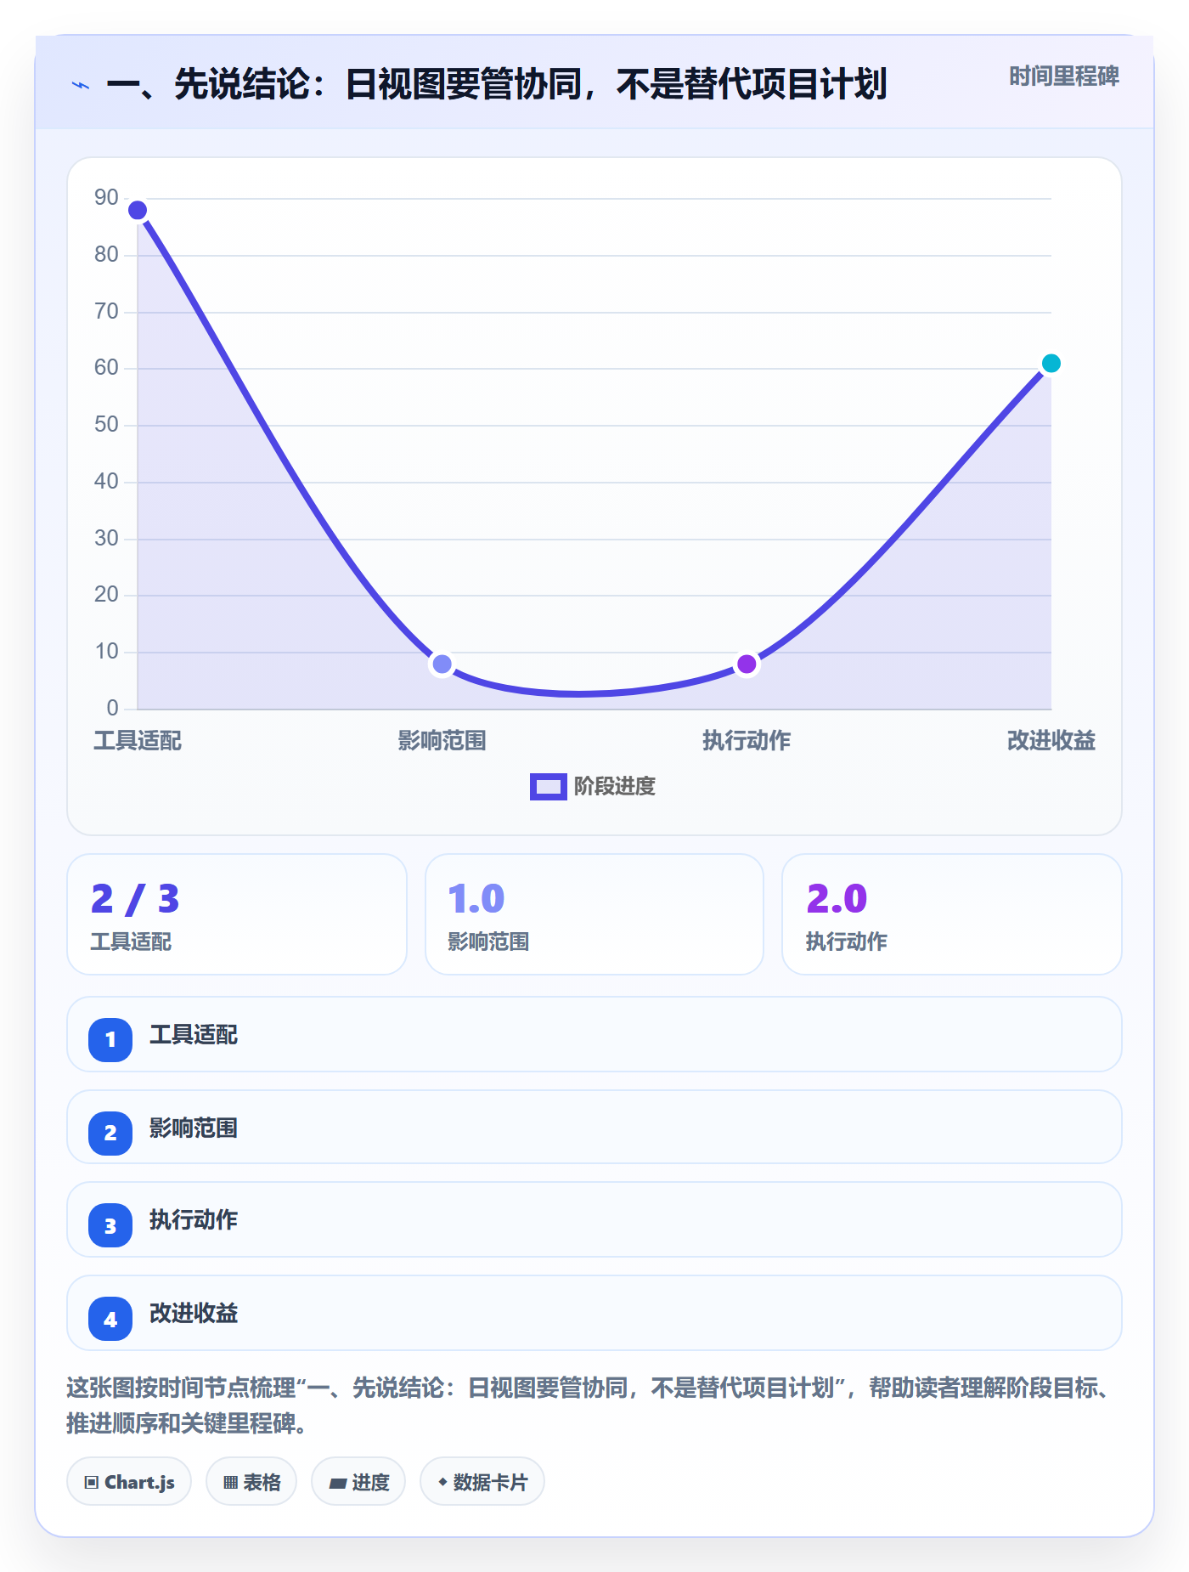
Task: Click the 改进收益 x-axis label
Action: pos(1051,740)
